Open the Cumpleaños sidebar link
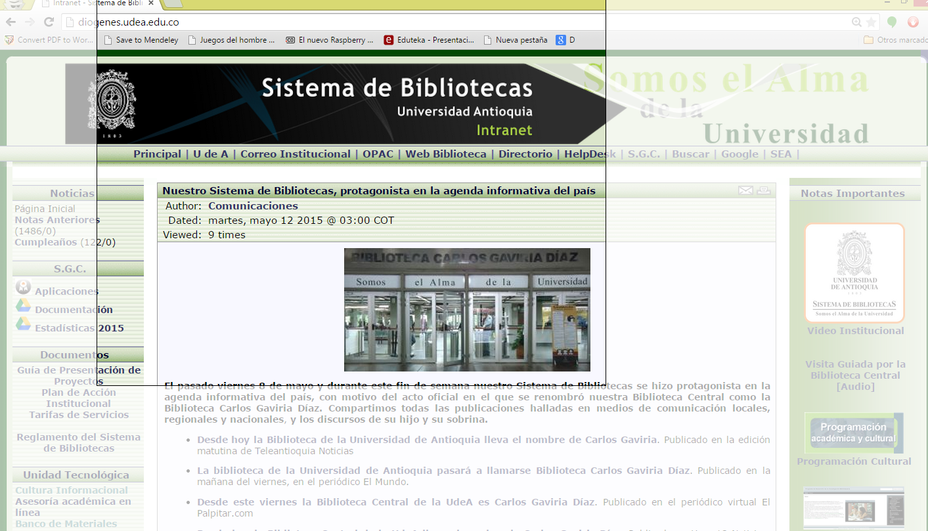The image size is (928, 531). click(x=47, y=242)
